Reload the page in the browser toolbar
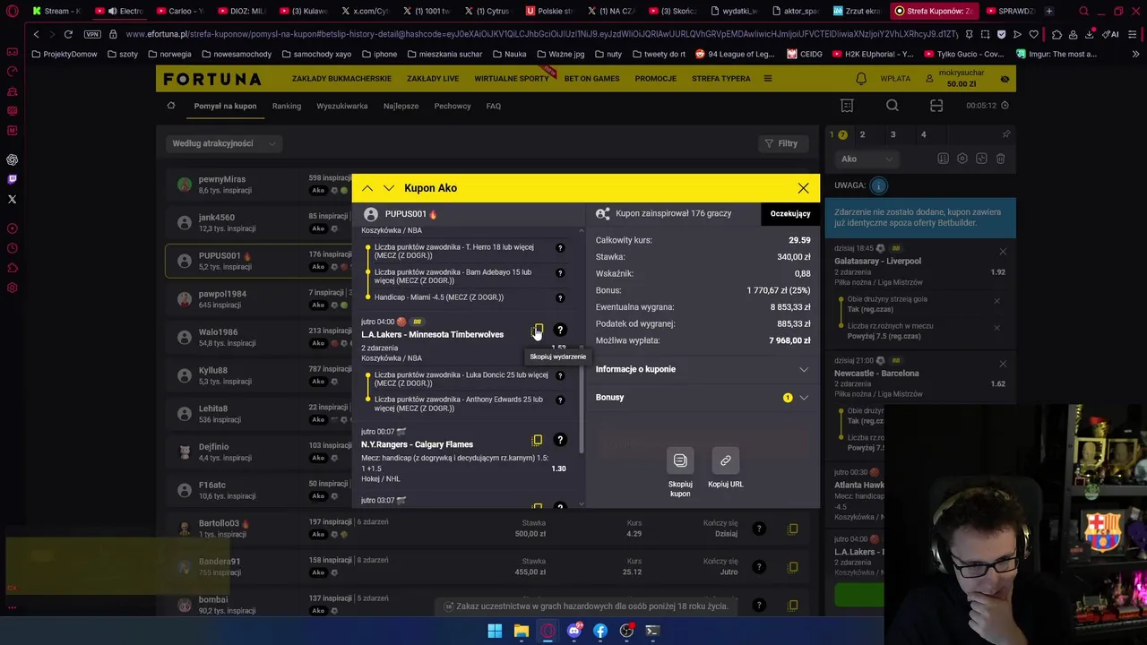The width and height of the screenshot is (1147, 645). click(x=68, y=34)
